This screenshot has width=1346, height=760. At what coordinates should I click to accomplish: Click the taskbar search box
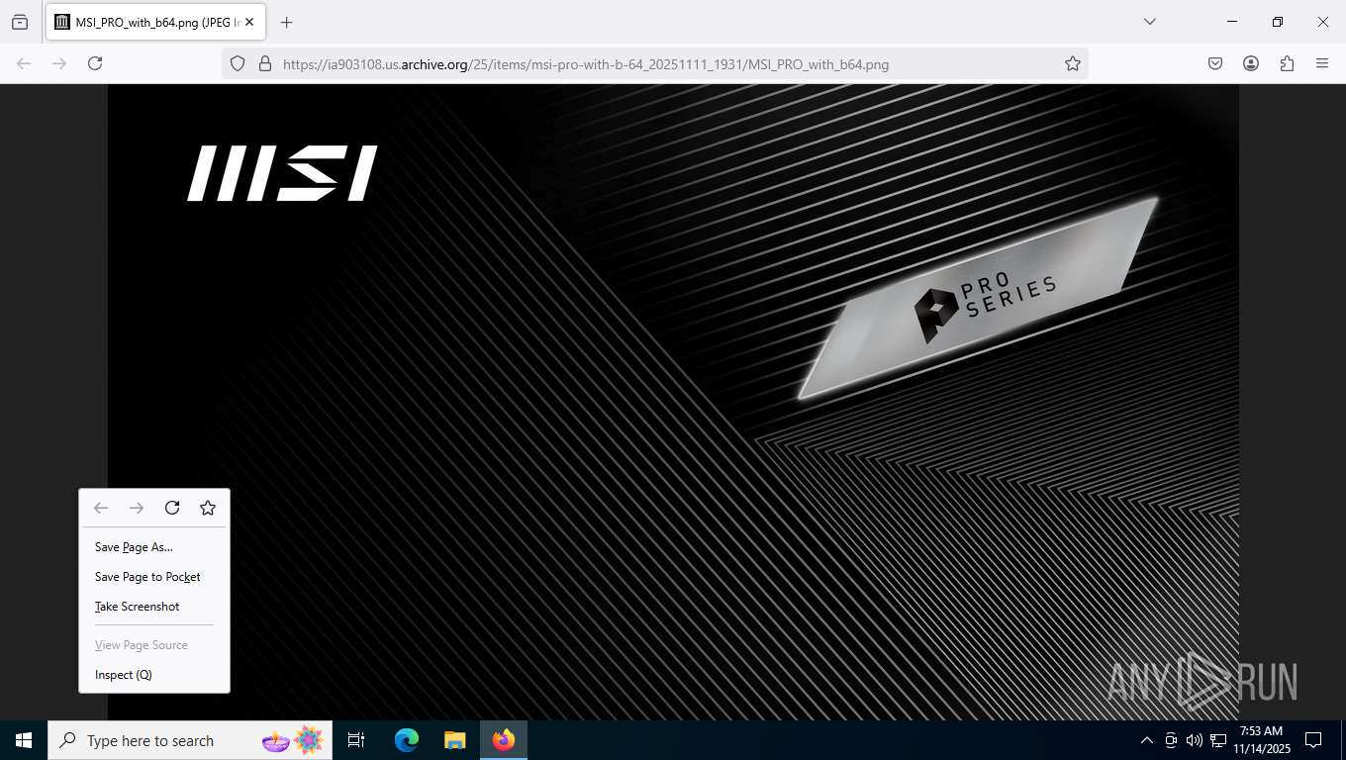click(190, 740)
